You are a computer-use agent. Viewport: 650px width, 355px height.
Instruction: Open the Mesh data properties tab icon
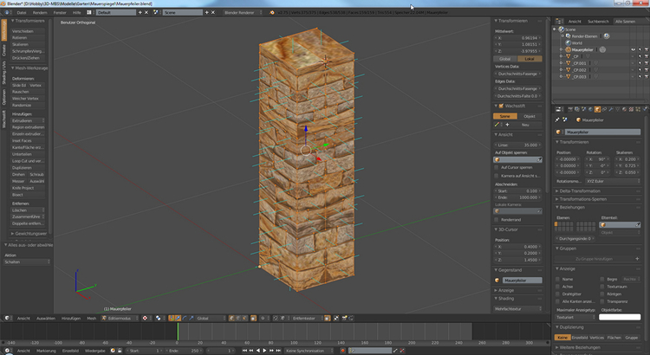[x=618, y=109]
